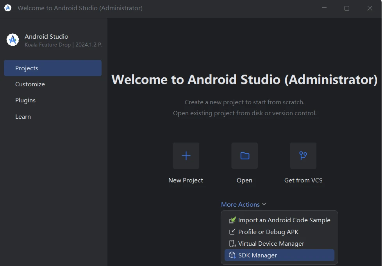This screenshot has height=266, width=382.
Task: Click the Open folder icon
Action: point(245,155)
